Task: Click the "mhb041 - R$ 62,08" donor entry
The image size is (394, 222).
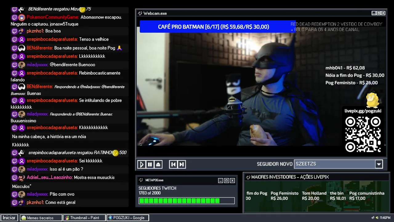Action: (x=345, y=68)
